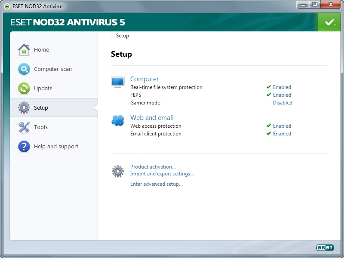344x258 pixels.
Task: Open the Web and email heading link
Action: pyautogui.click(x=152, y=117)
